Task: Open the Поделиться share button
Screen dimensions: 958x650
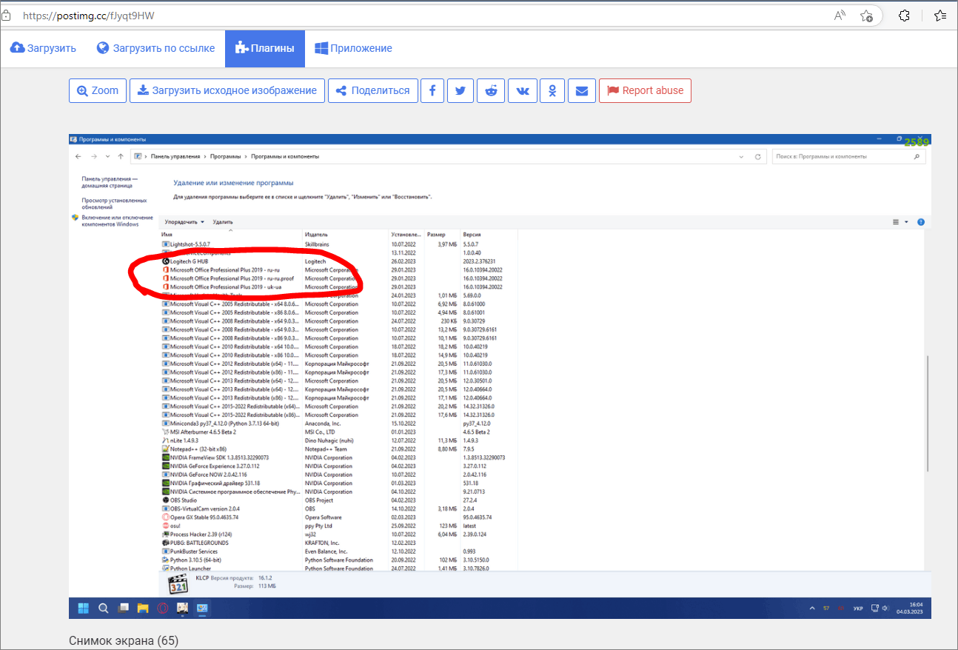Action: coord(373,90)
